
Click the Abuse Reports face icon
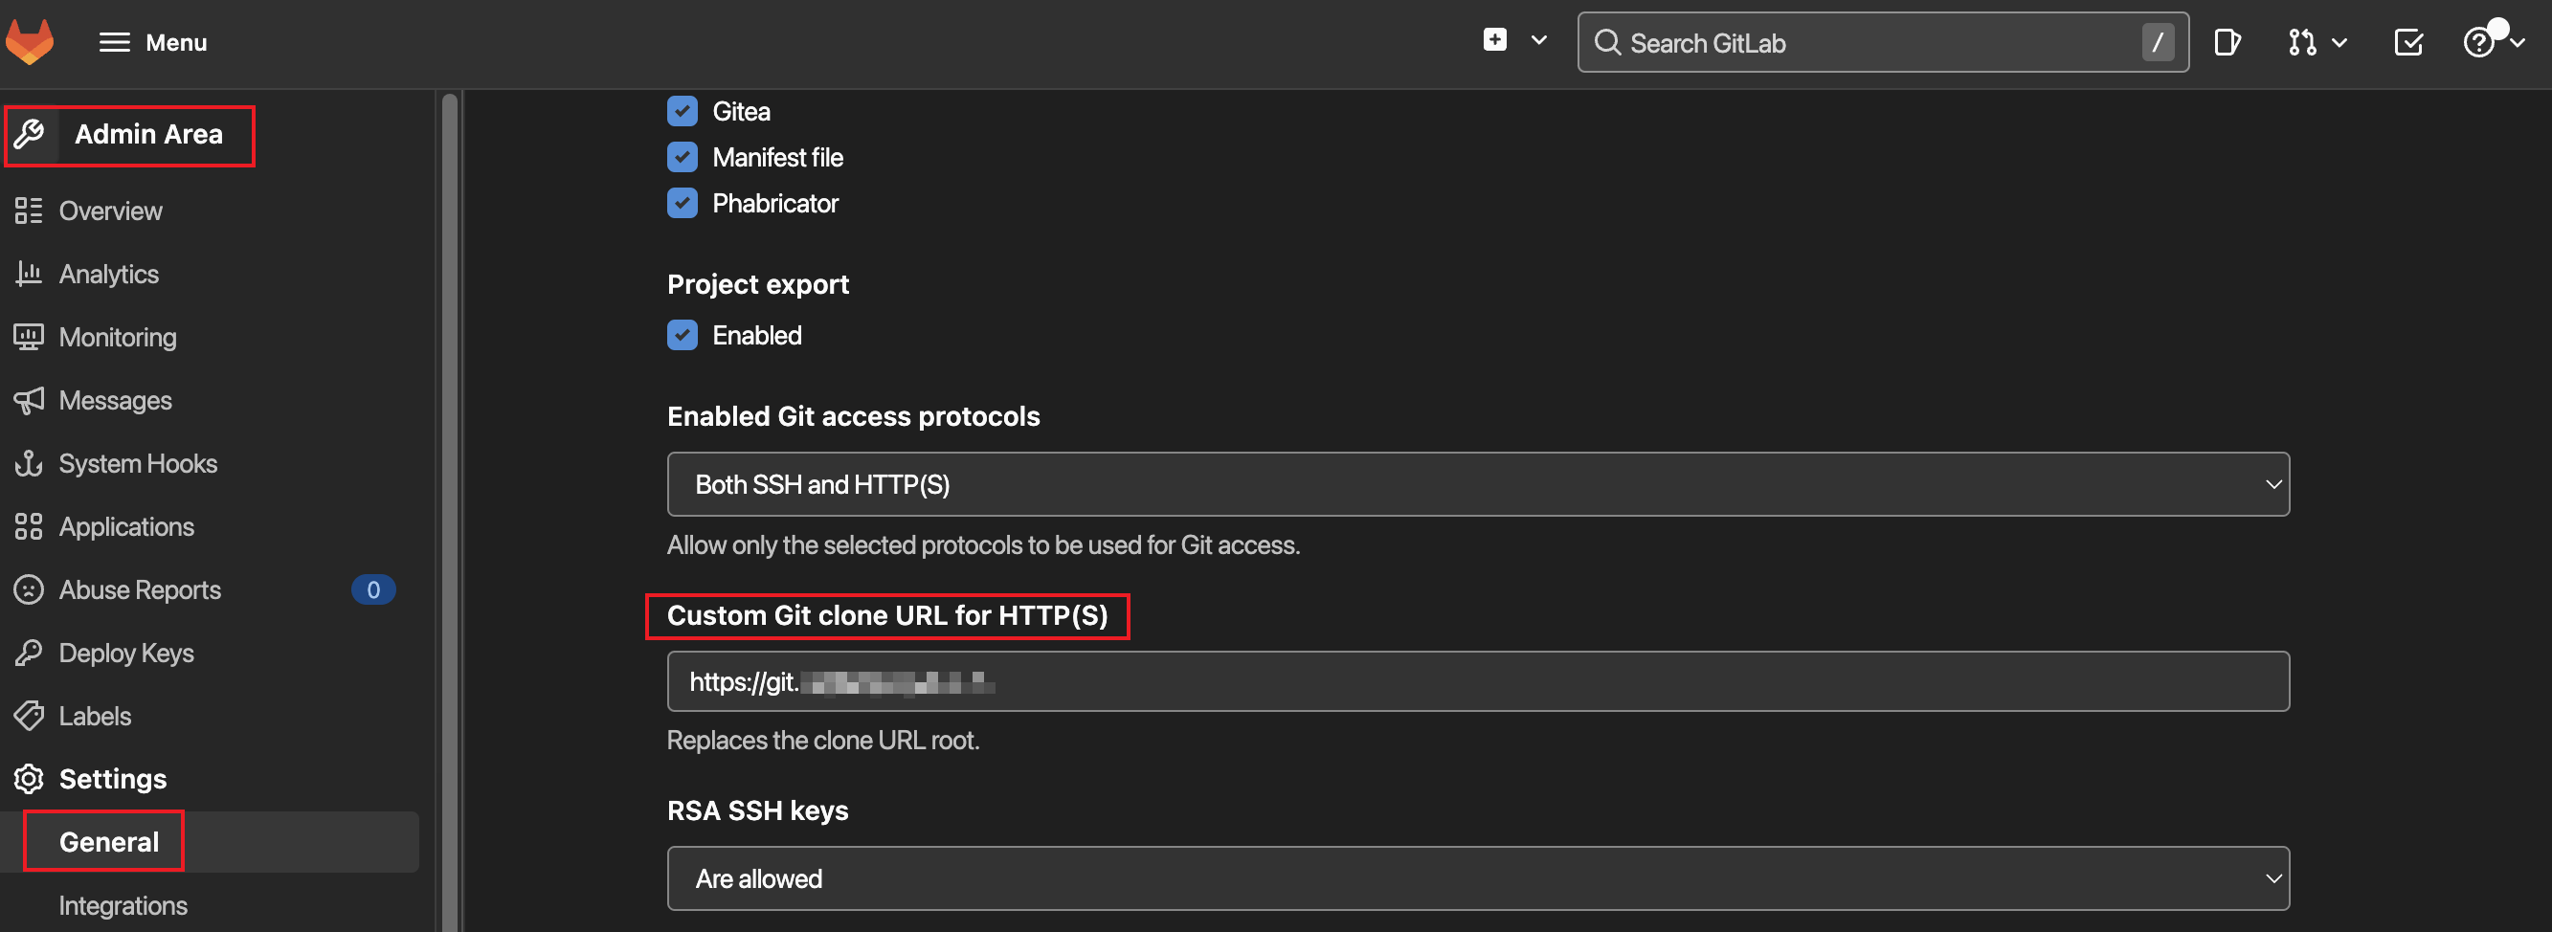coord(29,589)
